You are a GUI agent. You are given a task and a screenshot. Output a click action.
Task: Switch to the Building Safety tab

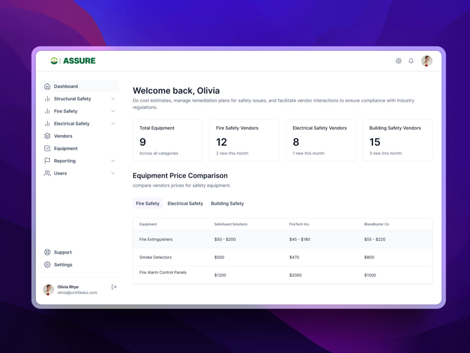[227, 203]
